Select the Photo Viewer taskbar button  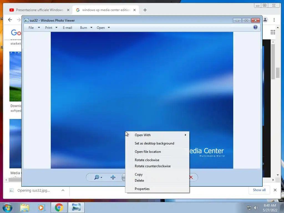point(76,207)
